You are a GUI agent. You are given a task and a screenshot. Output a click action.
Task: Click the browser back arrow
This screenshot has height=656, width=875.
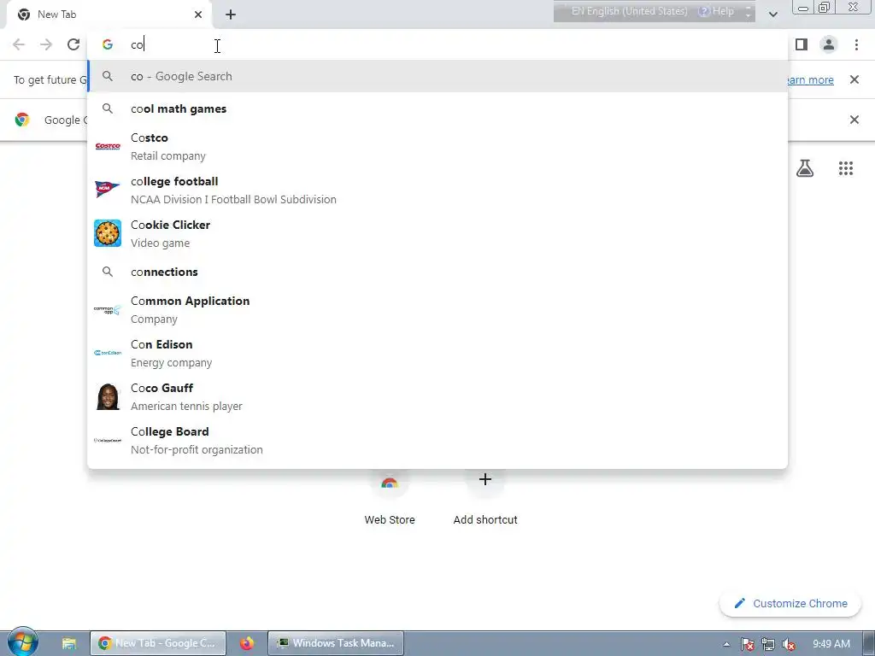(x=19, y=44)
